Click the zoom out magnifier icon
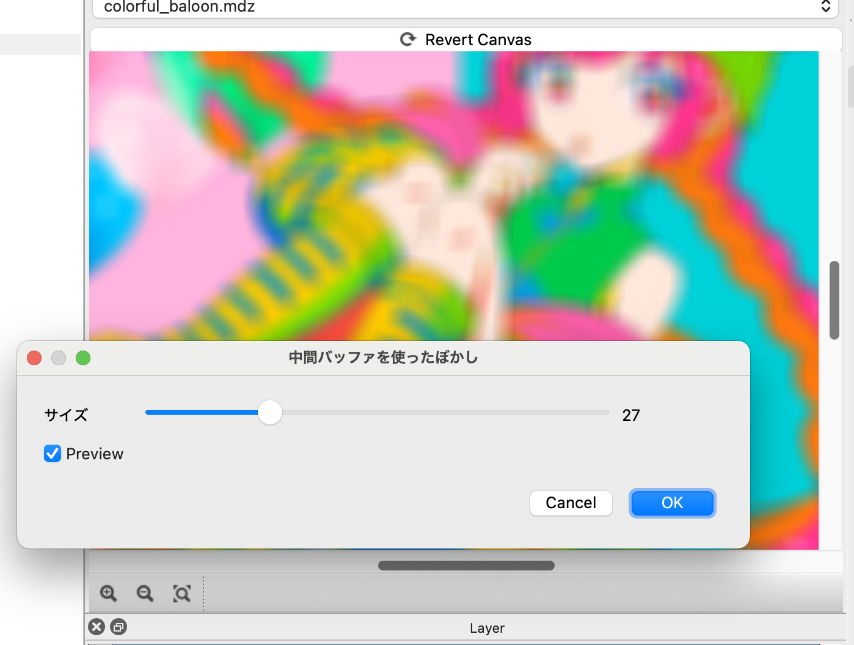This screenshot has height=645, width=854. point(145,593)
